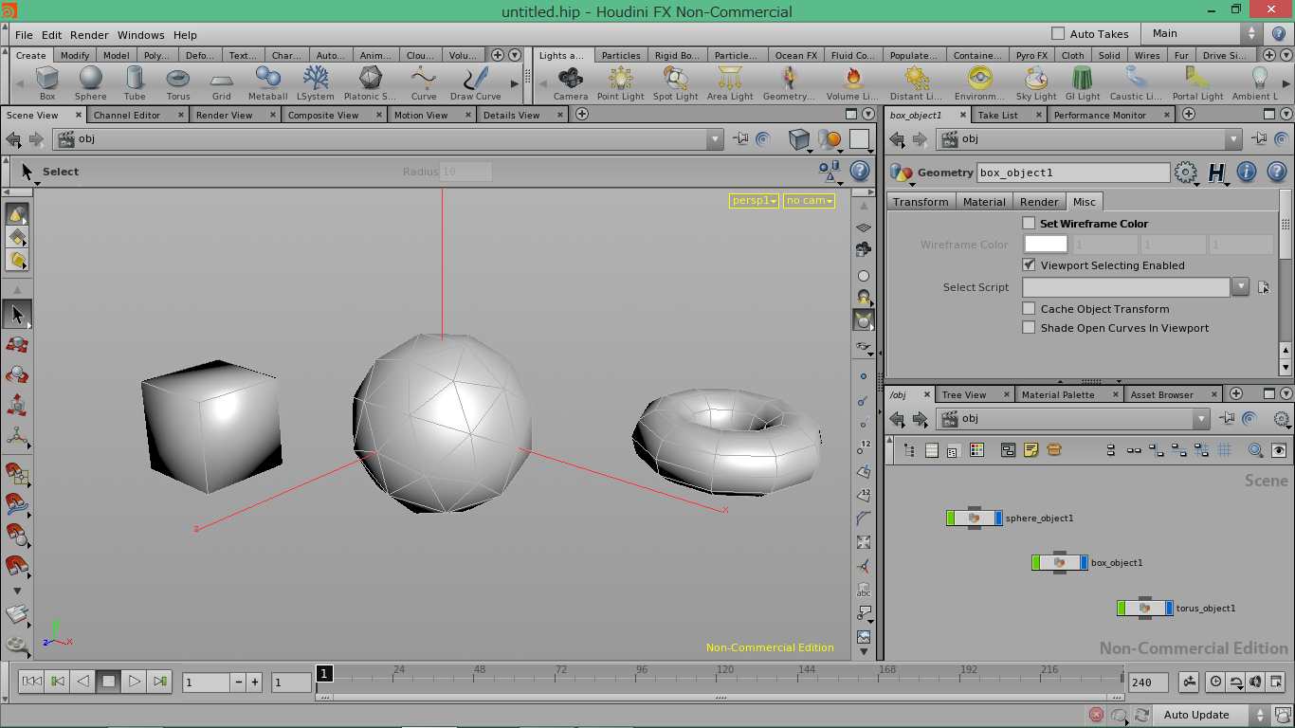Toggle display flag on sphere_object1 node
1295x728 pixels.
coord(998,518)
